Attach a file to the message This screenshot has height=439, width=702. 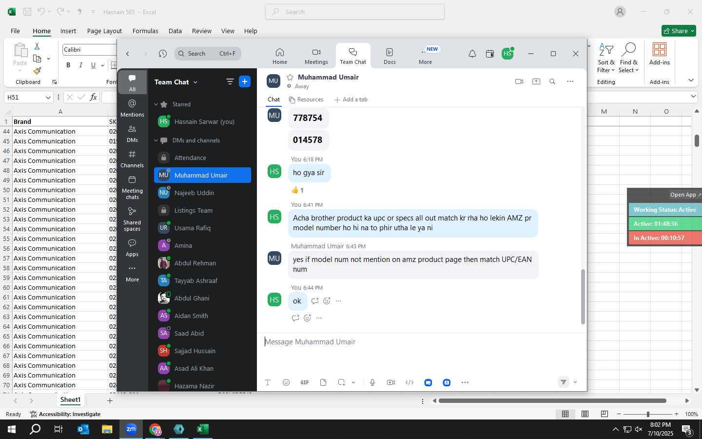pos(323,382)
